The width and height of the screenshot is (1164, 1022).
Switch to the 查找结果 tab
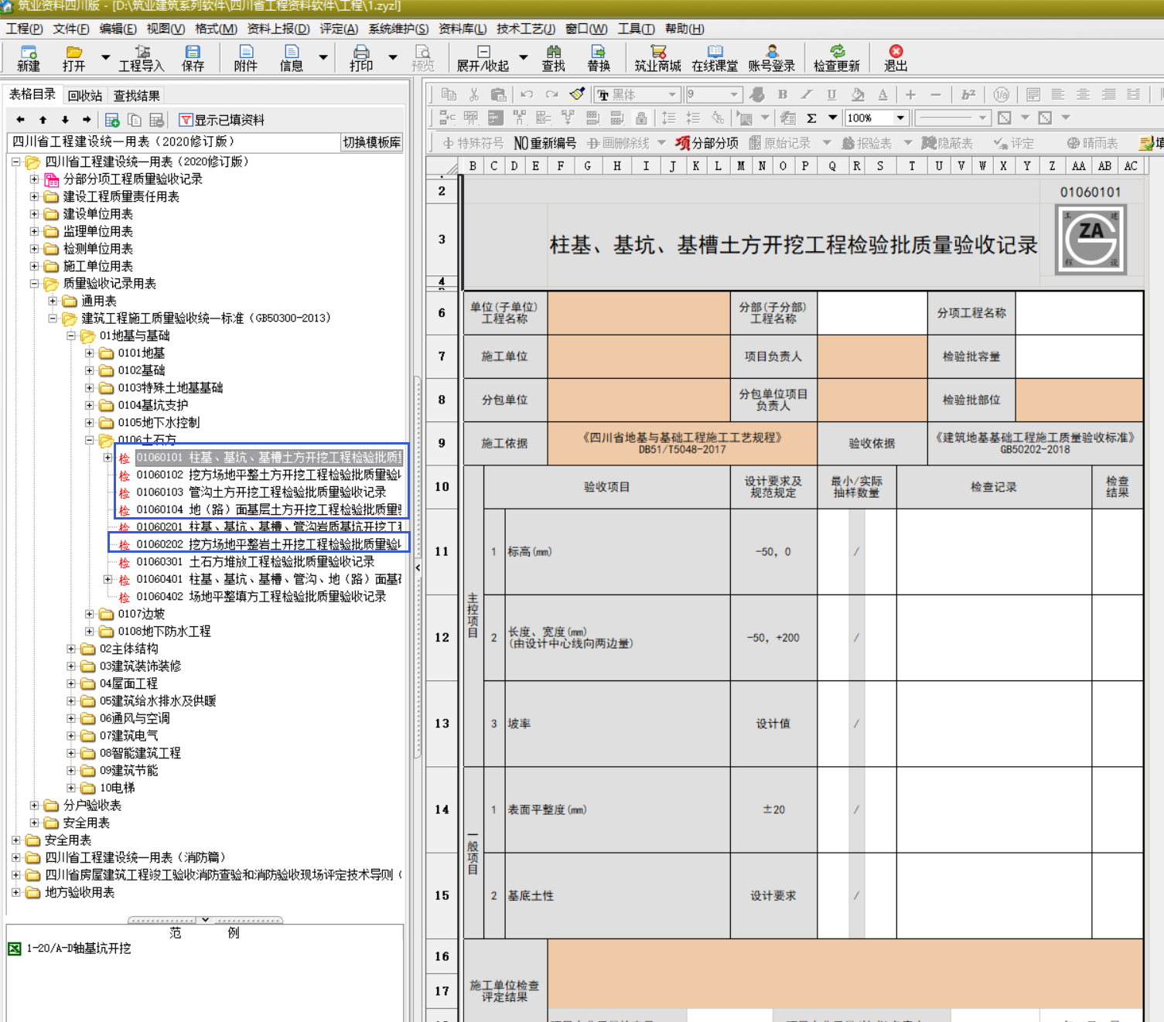point(137,96)
